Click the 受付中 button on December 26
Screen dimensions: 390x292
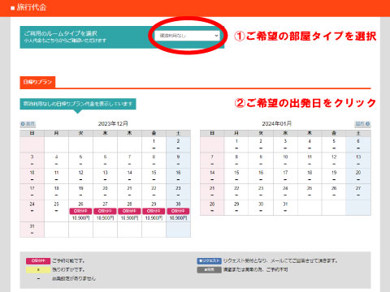coord(80,211)
